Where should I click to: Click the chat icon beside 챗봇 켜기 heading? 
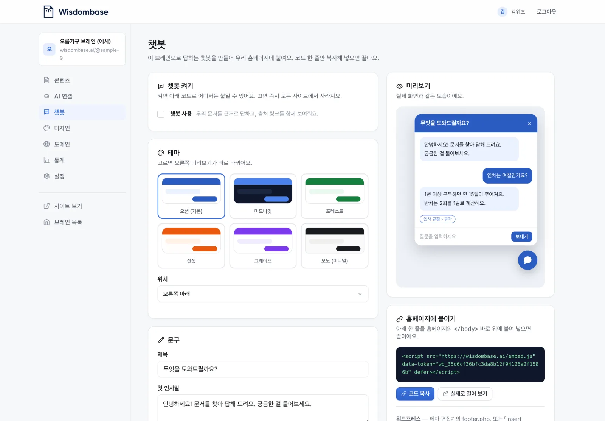(161, 86)
